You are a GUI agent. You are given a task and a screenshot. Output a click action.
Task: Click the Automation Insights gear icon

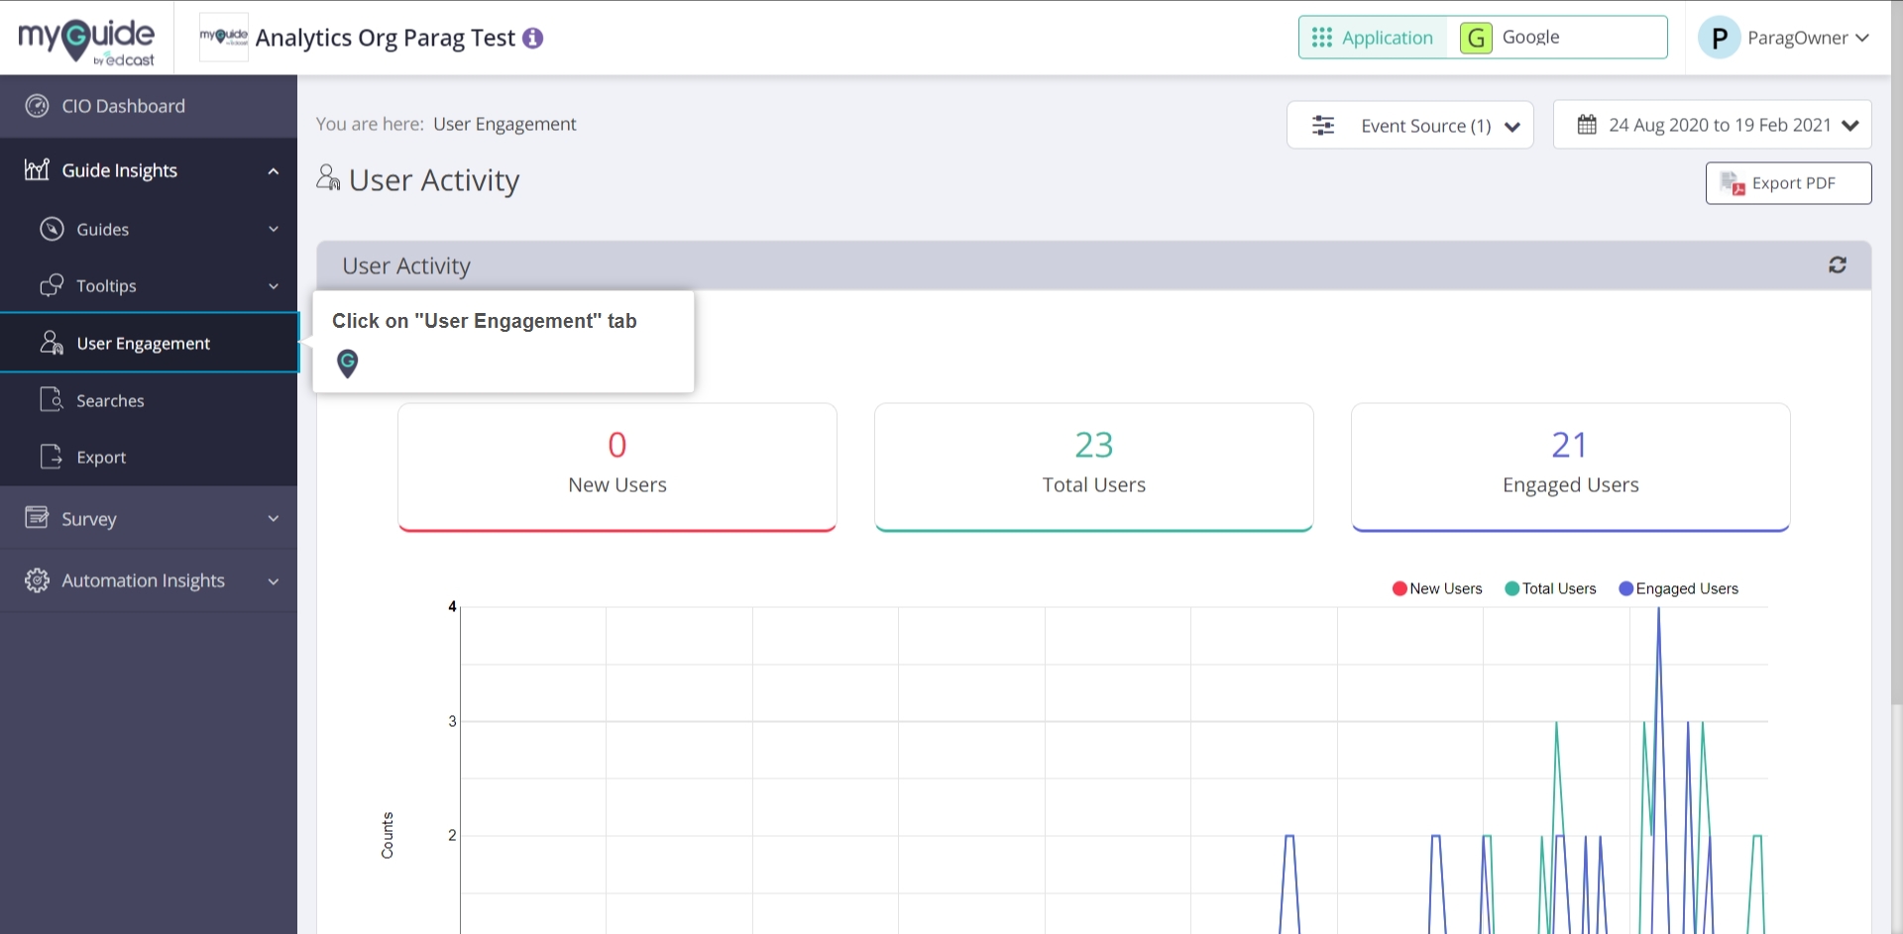[x=37, y=580]
